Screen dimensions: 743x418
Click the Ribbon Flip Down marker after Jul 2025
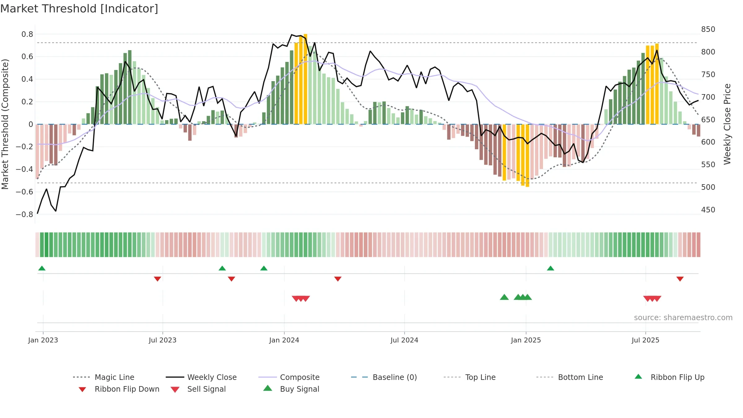coord(680,279)
